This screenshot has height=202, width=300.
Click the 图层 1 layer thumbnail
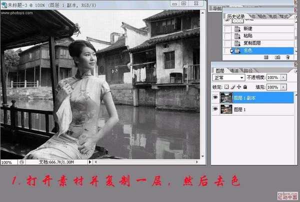point(226,109)
